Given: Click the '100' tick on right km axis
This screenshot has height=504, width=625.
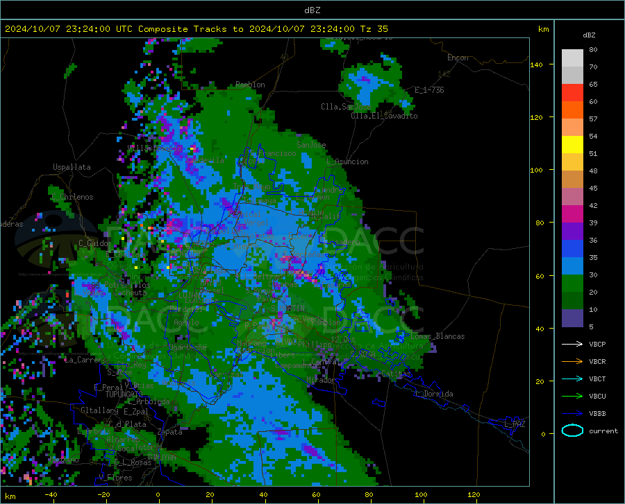Looking at the screenshot, I should tap(537, 170).
